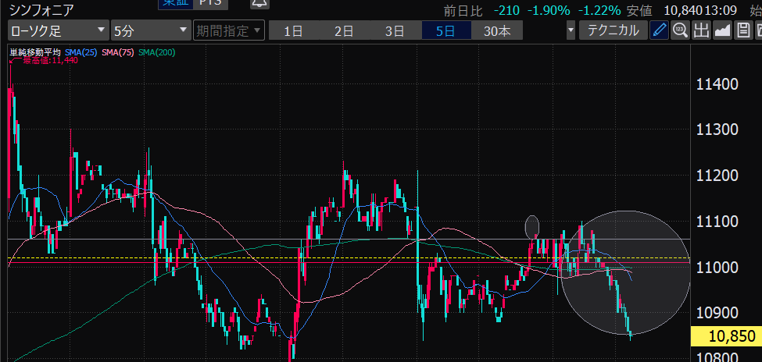Click the save chart floppy icon
Viewport: 762px width, 362px height.
click(742, 31)
